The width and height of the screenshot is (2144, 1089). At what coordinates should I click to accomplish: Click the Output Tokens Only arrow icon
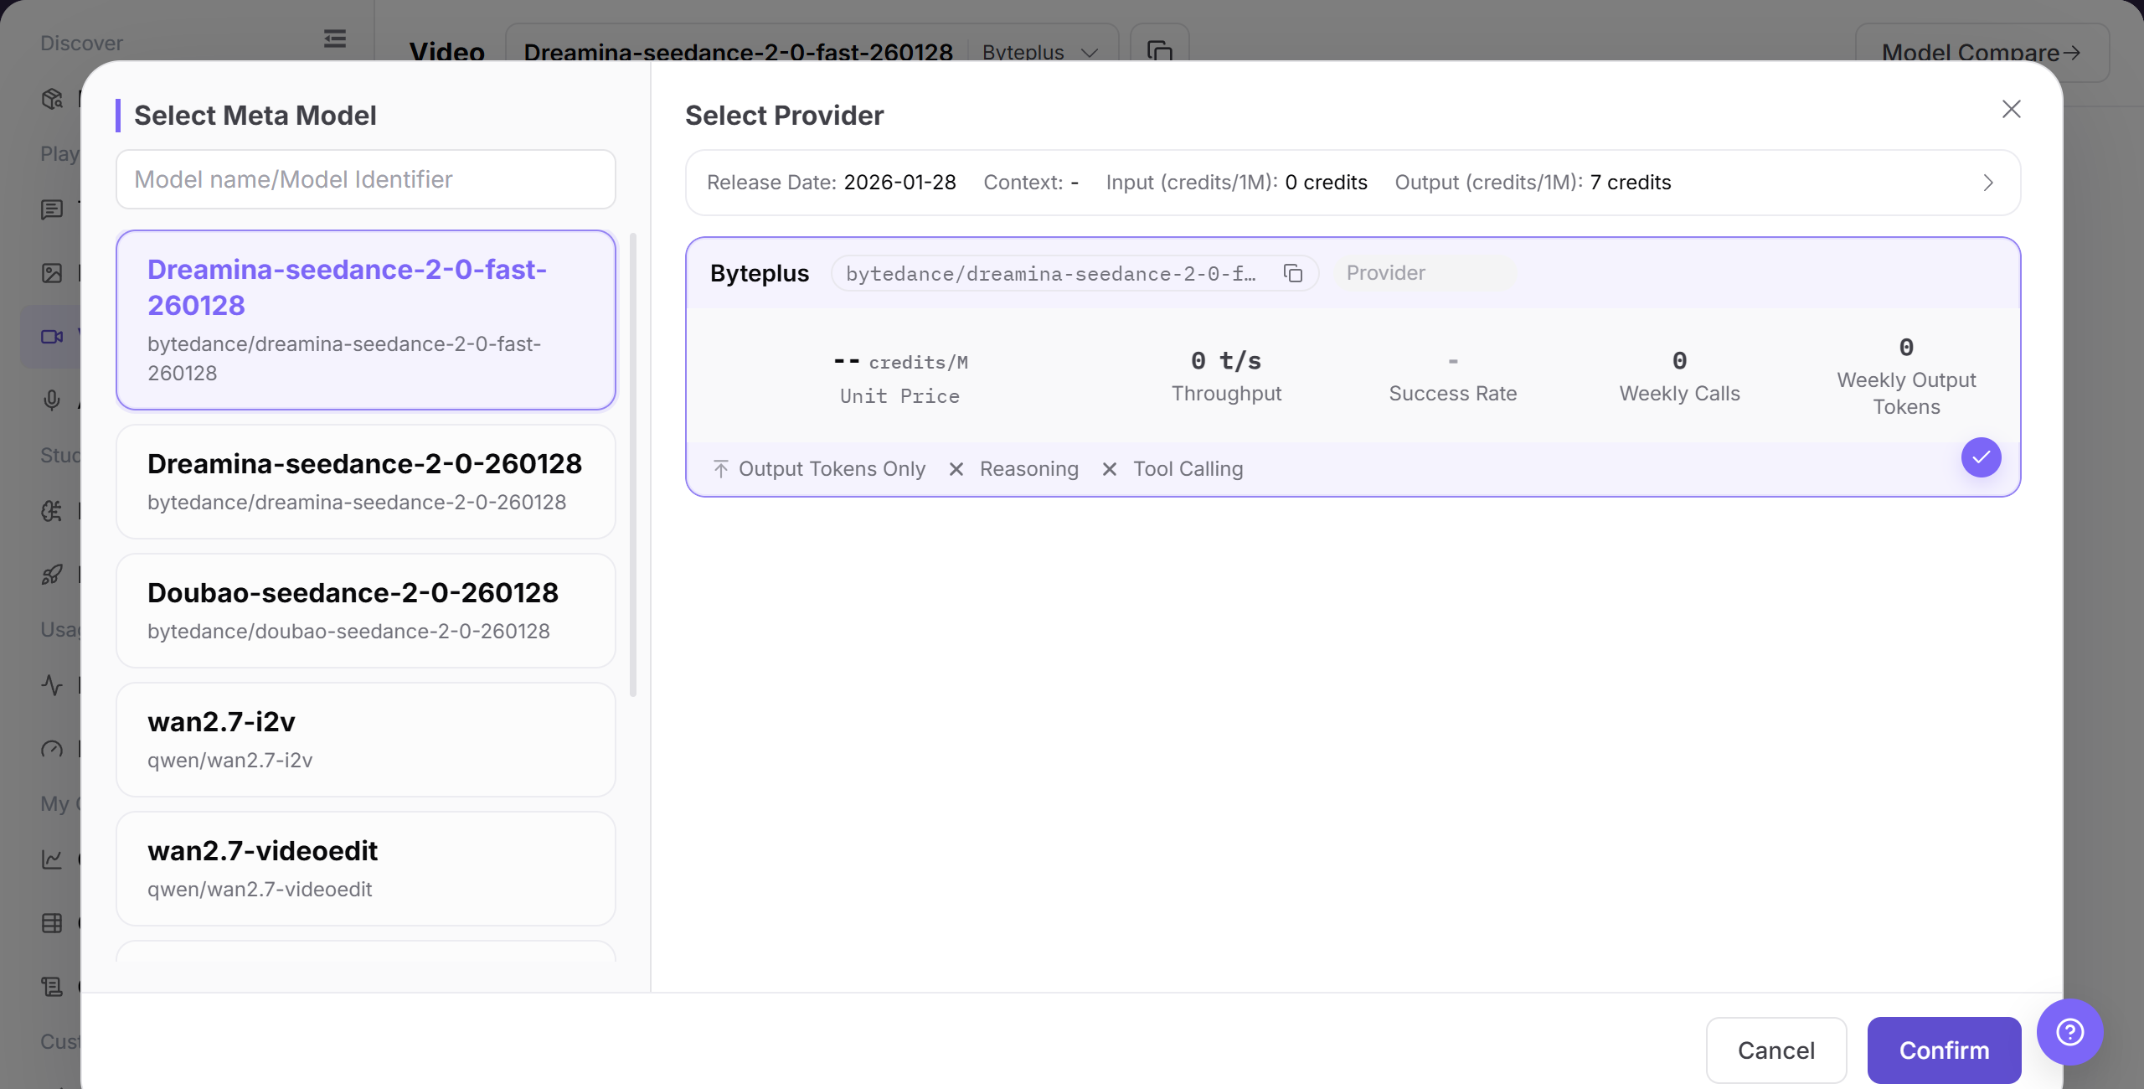click(x=720, y=468)
